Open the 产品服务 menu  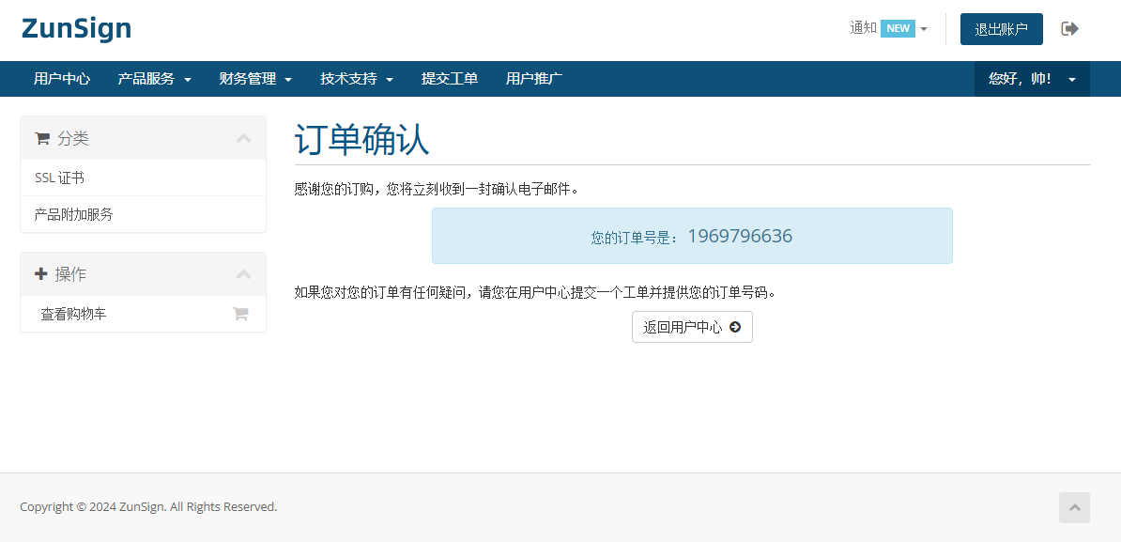click(x=154, y=79)
